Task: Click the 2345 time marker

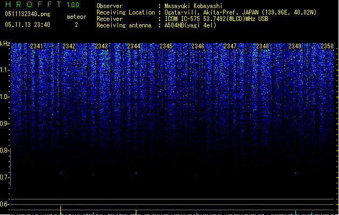Action: tap(166, 46)
